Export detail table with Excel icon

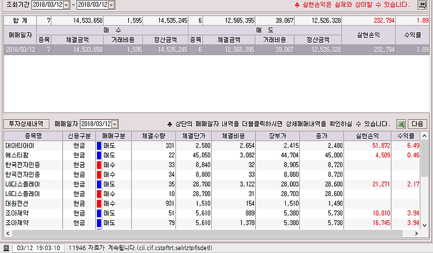click(401, 124)
